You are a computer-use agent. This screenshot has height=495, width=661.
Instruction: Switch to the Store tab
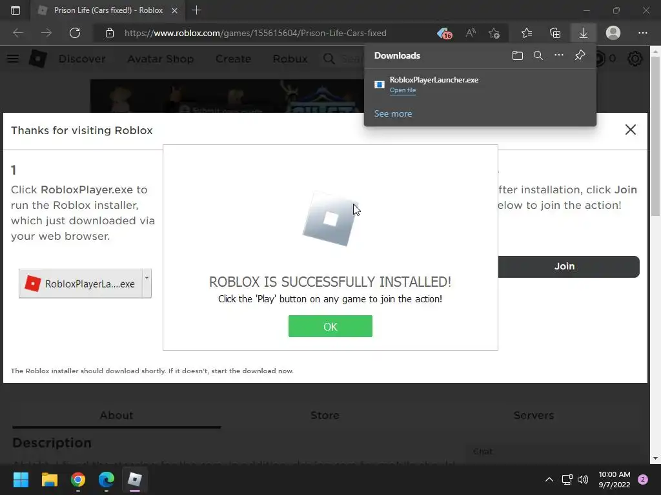click(x=325, y=416)
